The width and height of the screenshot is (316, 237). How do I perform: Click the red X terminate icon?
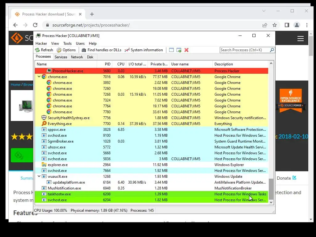[x=186, y=50]
